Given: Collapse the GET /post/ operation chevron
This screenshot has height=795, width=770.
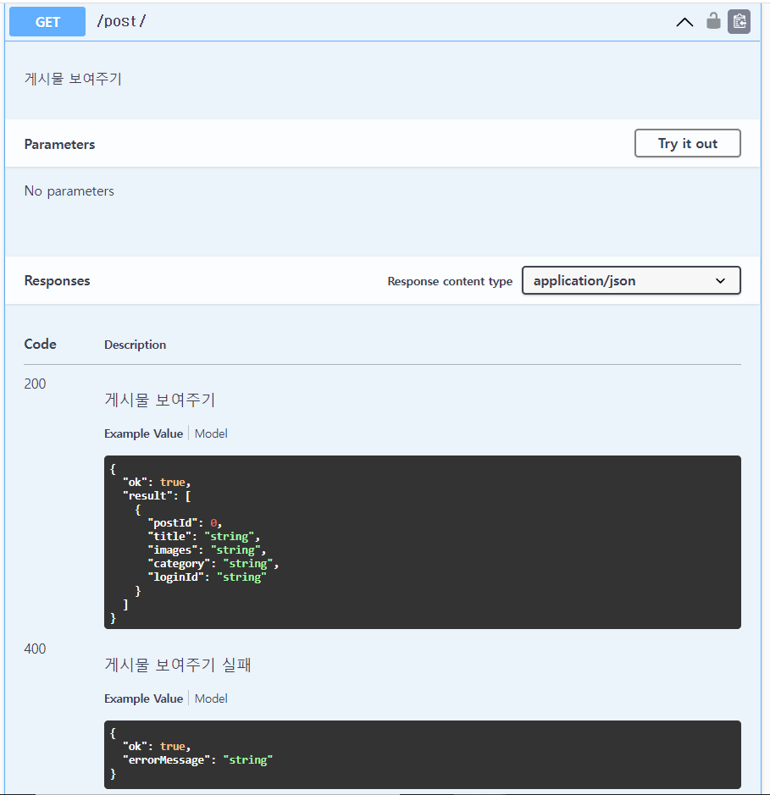Looking at the screenshot, I should [684, 22].
